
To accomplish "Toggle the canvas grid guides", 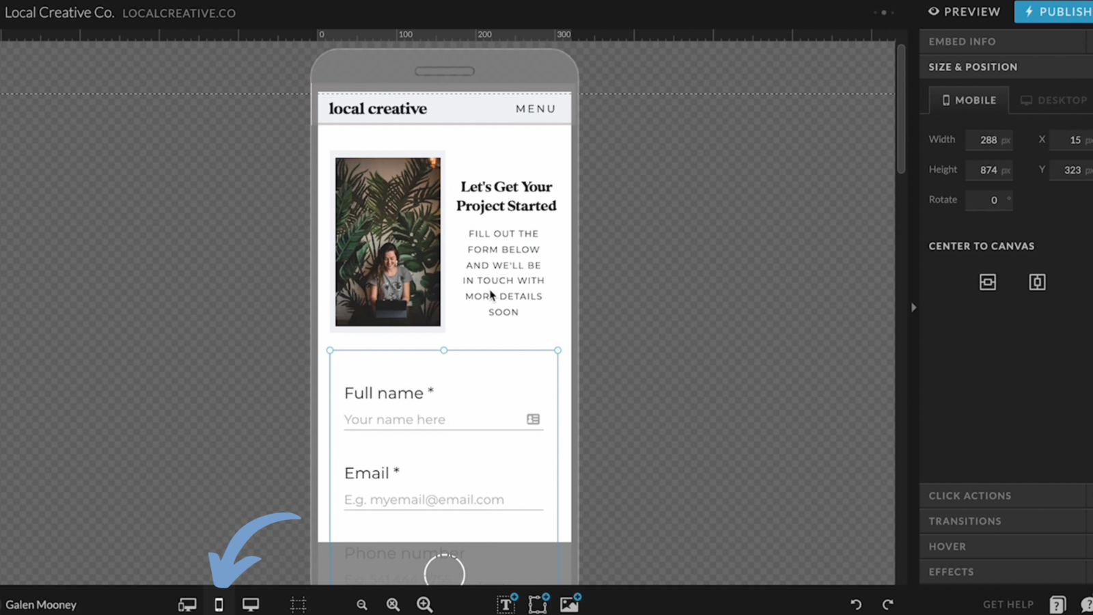I will (x=298, y=604).
